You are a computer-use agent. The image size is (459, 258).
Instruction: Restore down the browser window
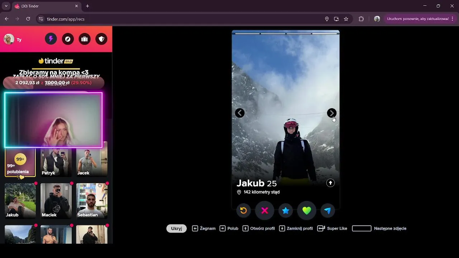(438, 6)
